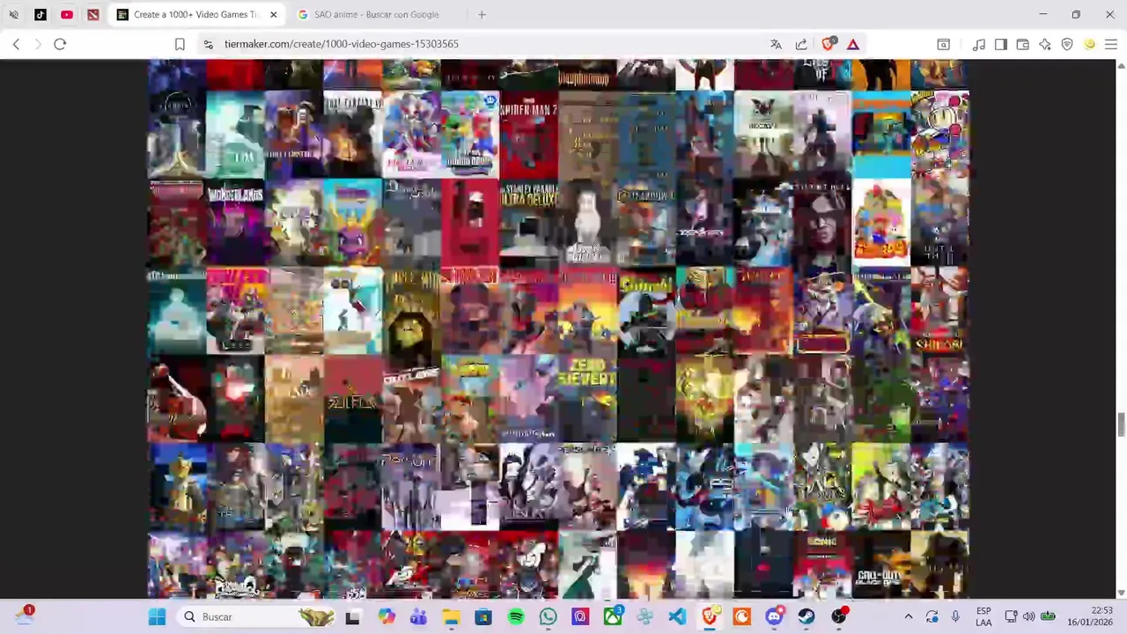This screenshot has height=634, width=1127.
Task: Click the Bomberman game thumbnail
Action: 939,135
